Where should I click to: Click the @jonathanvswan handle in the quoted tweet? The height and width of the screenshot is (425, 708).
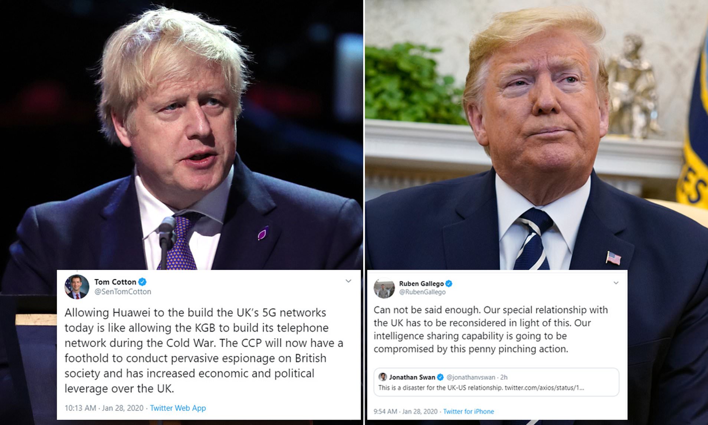[471, 377]
